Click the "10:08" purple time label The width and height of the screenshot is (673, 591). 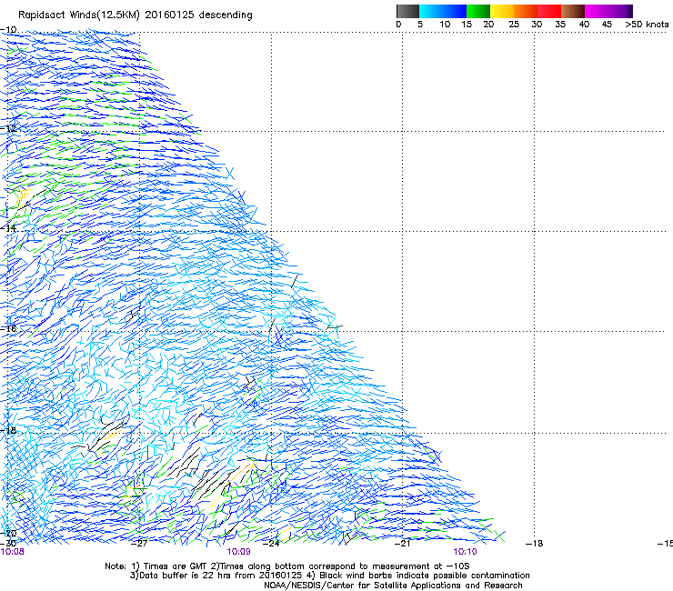[13, 552]
